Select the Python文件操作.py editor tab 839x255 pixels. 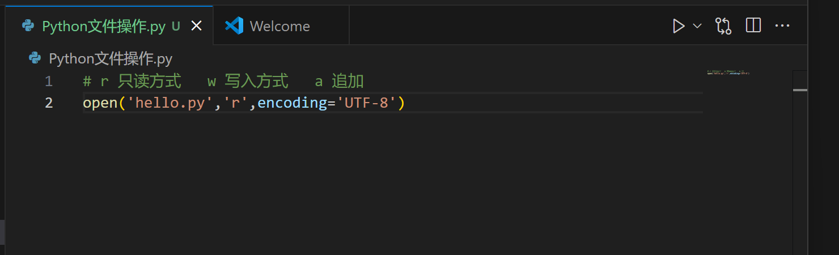tap(109, 26)
